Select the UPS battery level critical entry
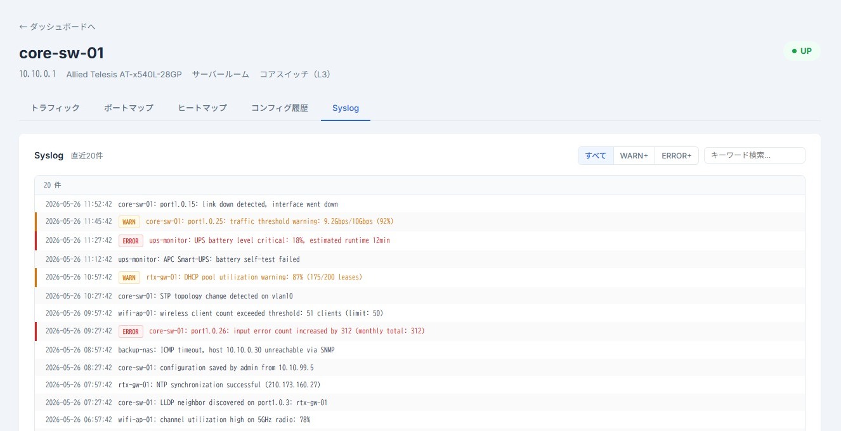 coord(420,241)
